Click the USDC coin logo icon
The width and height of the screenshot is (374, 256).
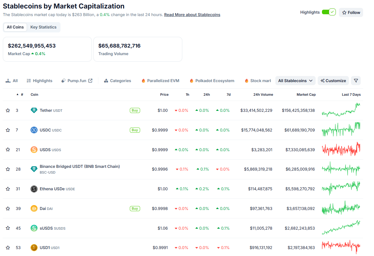click(x=34, y=130)
